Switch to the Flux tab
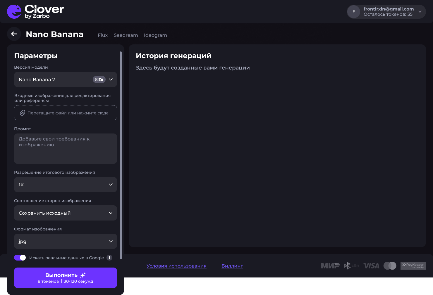The height and width of the screenshot is (295, 433). (x=103, y=35)
